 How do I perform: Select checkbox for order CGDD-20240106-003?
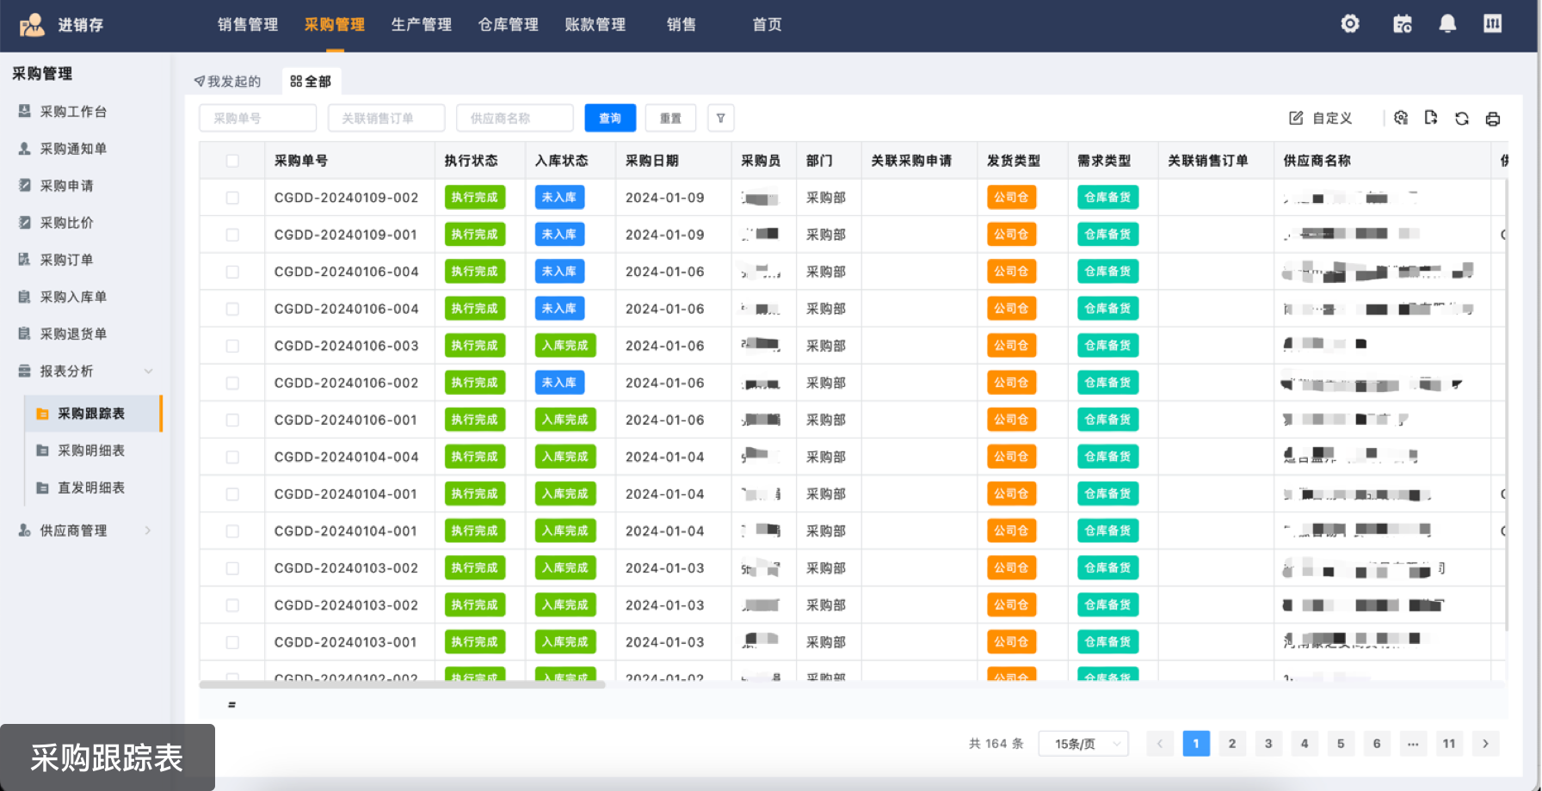coord(232,346)
